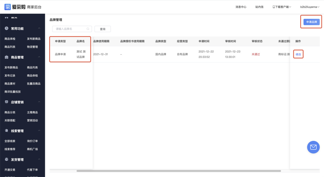Click the horizontal table scrollbar
This screenshot has width=324, height=177.
(178, 171)
